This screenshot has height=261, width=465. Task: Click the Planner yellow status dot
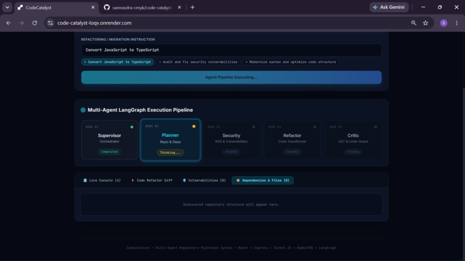coord(194,127)
